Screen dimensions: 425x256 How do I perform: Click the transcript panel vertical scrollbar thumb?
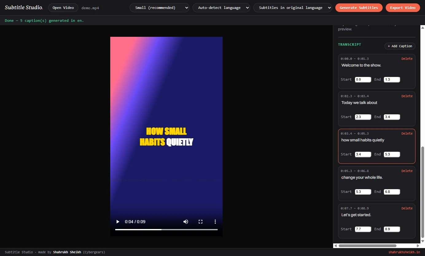[x=423, y=192]
